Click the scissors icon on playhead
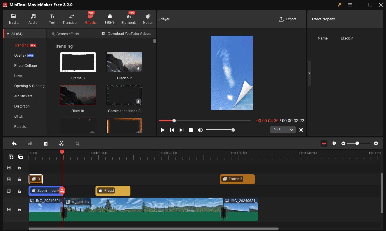The width and height of the screenshot is (386, 231). pyautogui.click(x=62, y=191)
